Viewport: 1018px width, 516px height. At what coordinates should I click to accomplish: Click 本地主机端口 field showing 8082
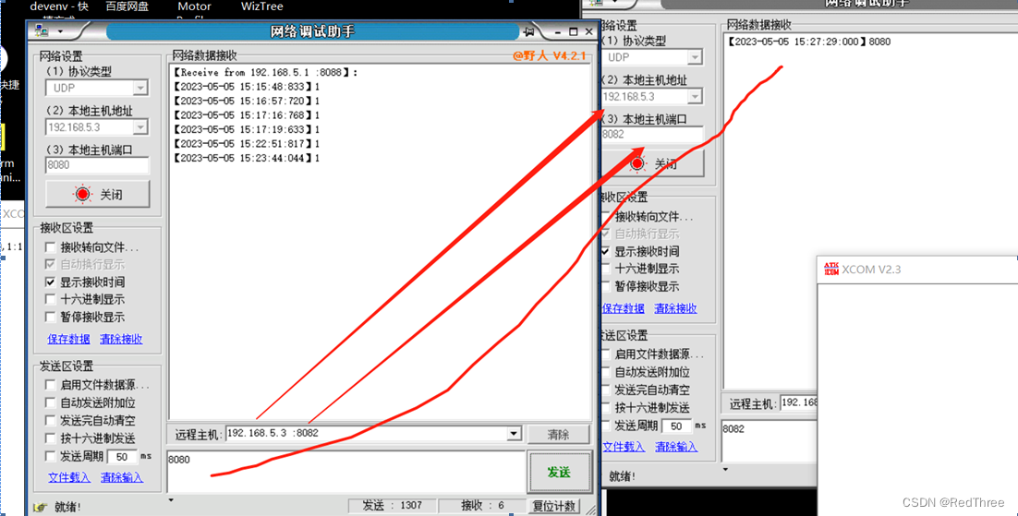(x=652, y=135)
